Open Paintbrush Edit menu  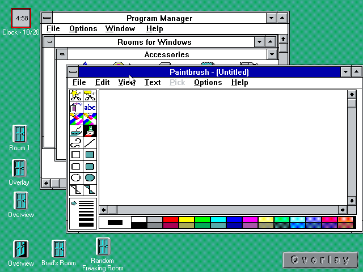tap(102, 82)
